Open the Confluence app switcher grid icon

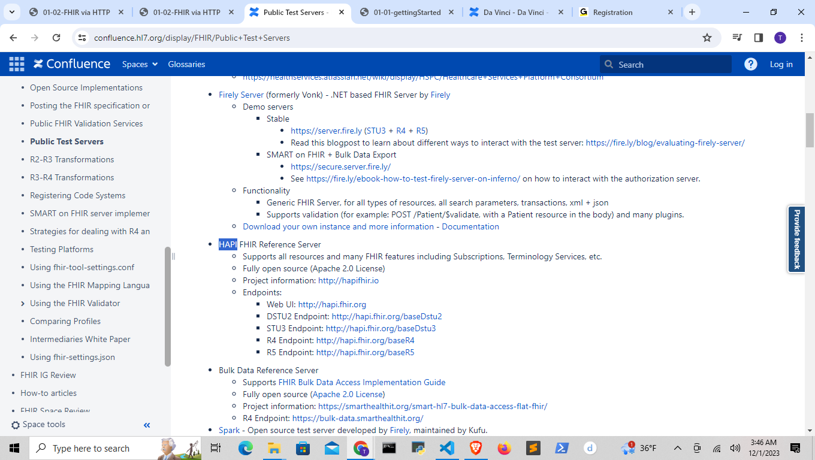point(16,64)
